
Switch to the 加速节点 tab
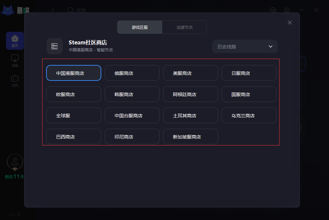(x=184, y=27)
